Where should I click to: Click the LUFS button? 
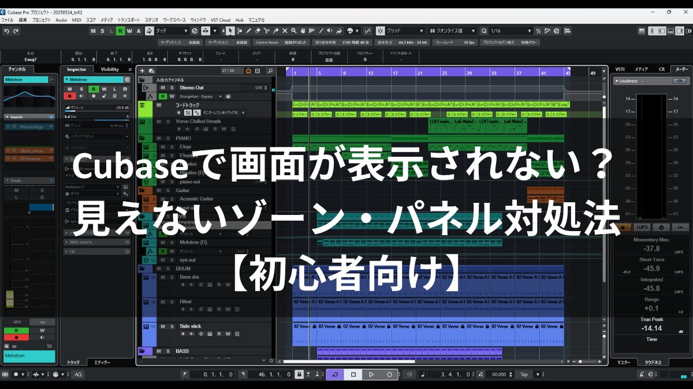pyautogui.click(x=642, y=228)
